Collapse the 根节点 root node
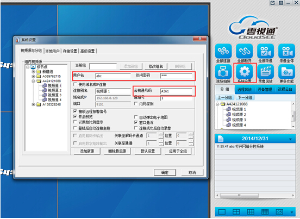Image resolution: width=300 pixels, height=219 pixels. click(28, 67)
